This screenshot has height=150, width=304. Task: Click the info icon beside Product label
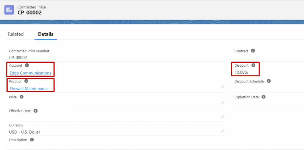[26, 81]
